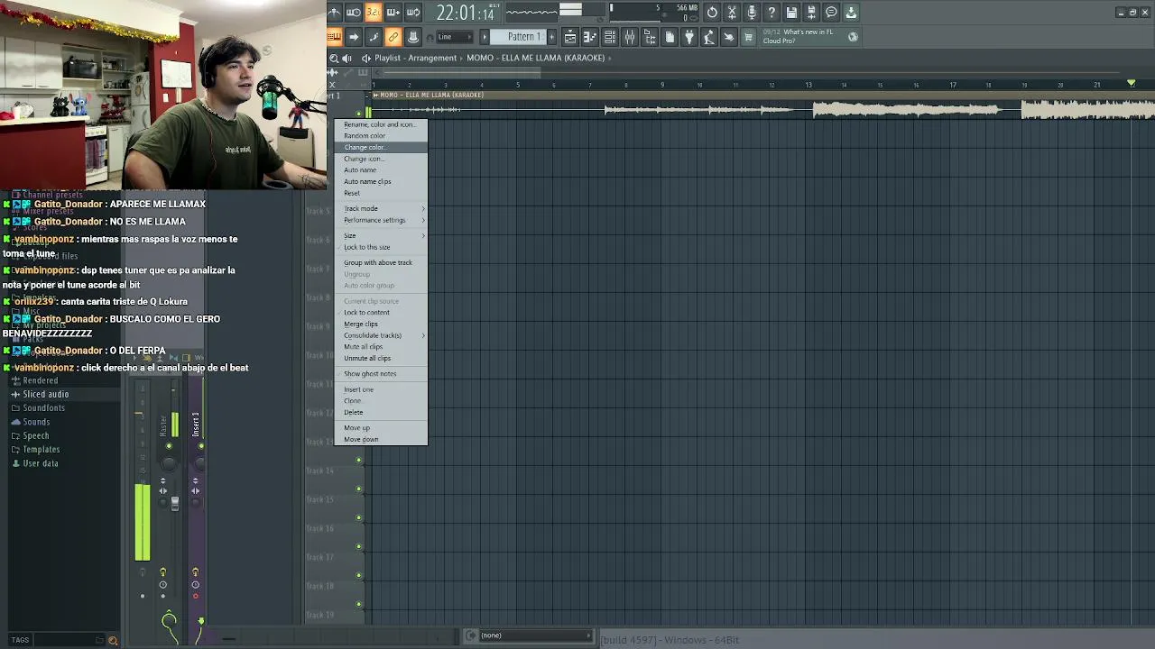Click the globe icon in news panel
Image resolution: width=1155 pixels, height=649 pixels.
point(853,37)
